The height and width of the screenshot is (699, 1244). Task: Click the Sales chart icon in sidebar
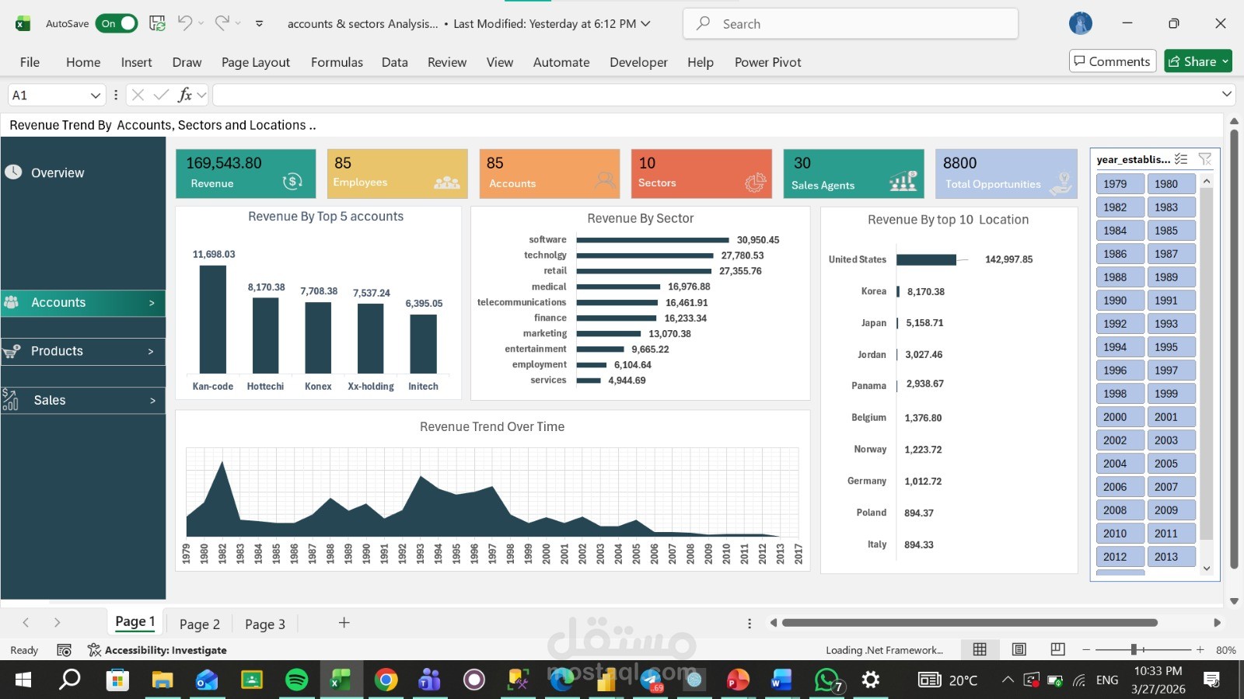tap(11, 400)
